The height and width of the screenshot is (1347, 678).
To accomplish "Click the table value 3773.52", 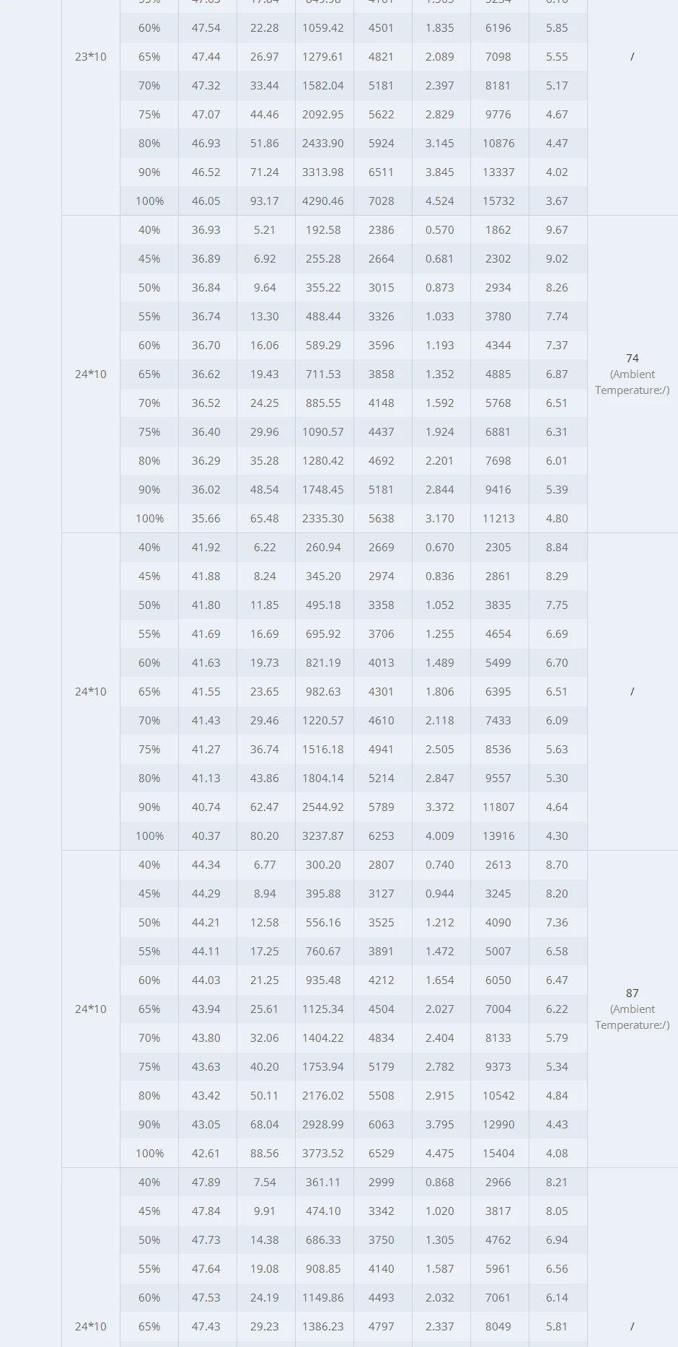I will (x=323, y=1154).
